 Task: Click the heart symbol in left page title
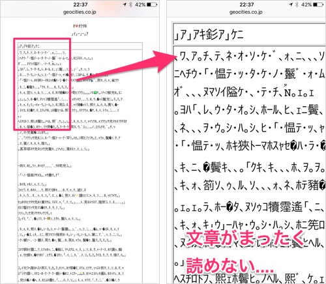coord(76,26)
